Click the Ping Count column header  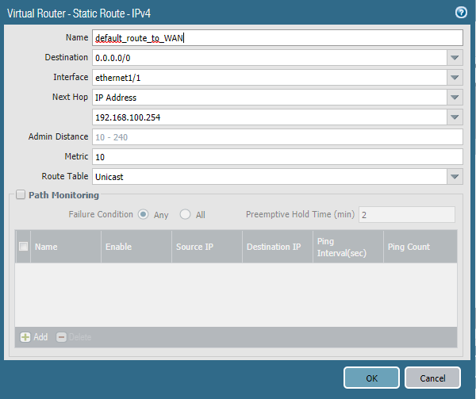click(420, 247)
